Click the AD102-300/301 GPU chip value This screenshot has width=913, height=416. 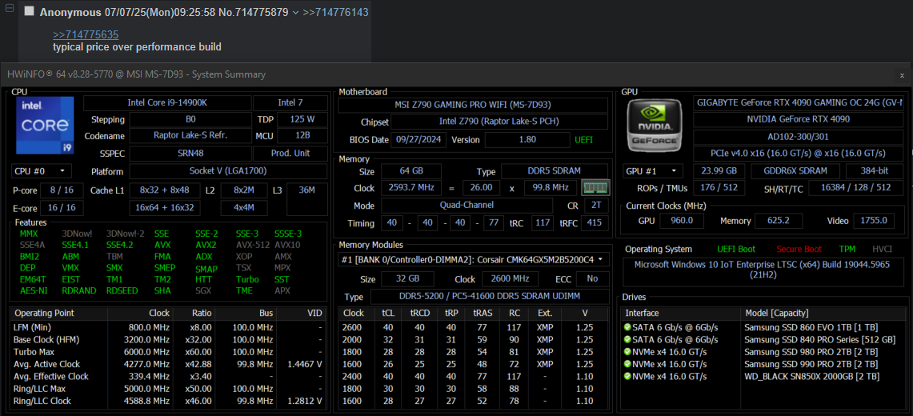(x=799, y=136)
